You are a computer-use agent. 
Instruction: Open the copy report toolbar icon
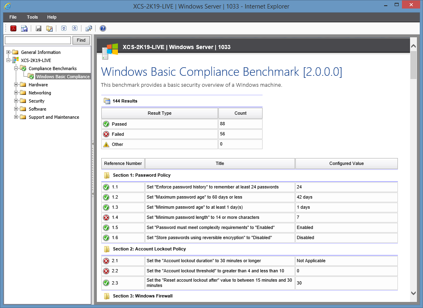[24, 28]
